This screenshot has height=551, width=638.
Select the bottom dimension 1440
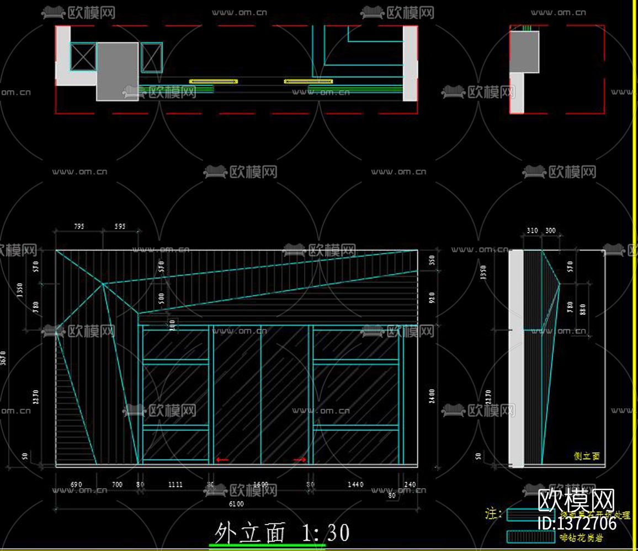[x=355, y=484]
